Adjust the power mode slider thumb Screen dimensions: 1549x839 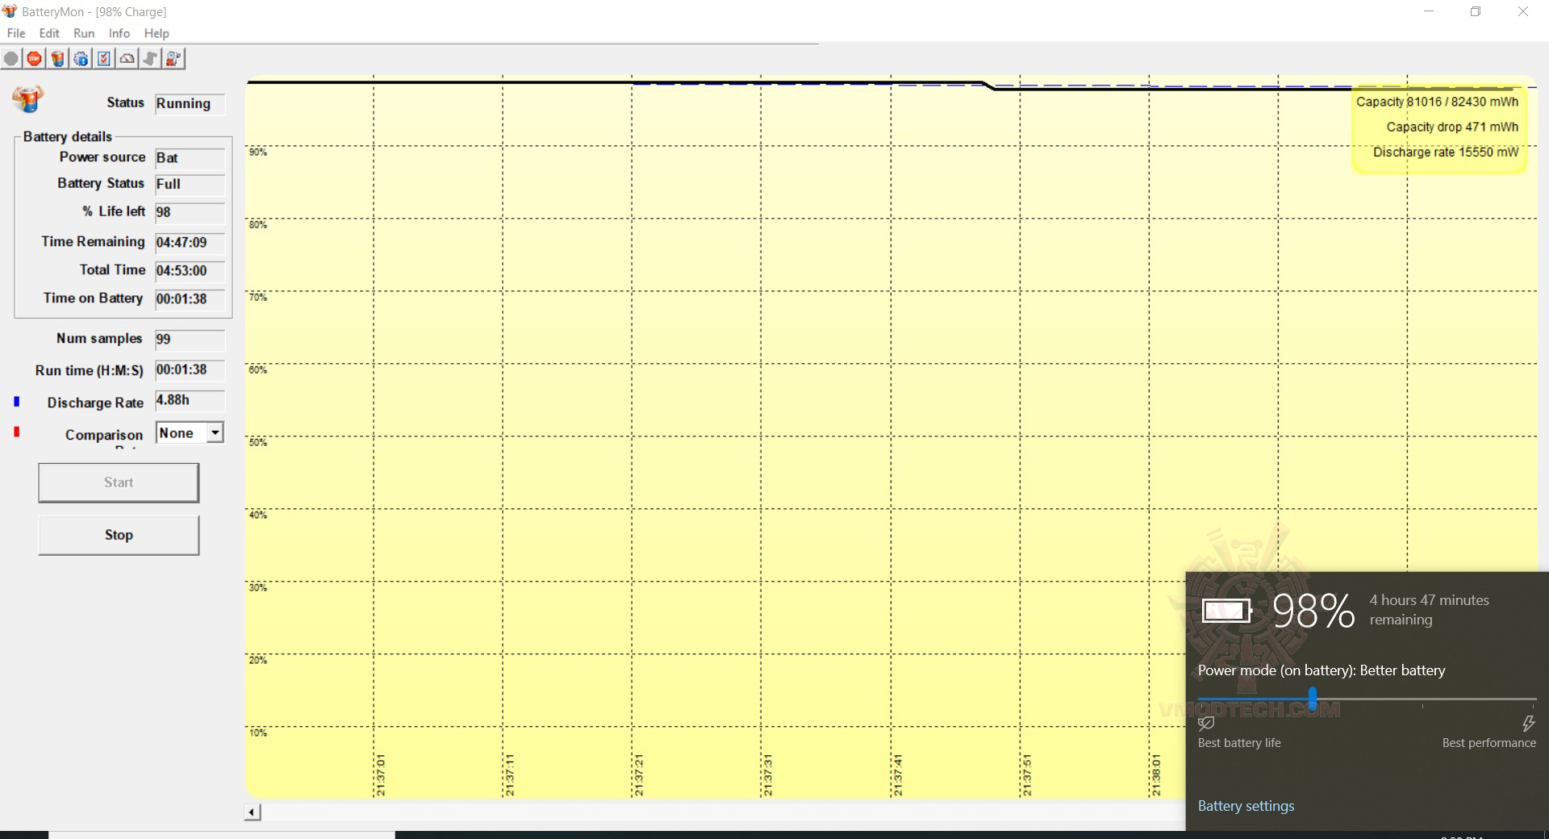(x=1313, y=699)
